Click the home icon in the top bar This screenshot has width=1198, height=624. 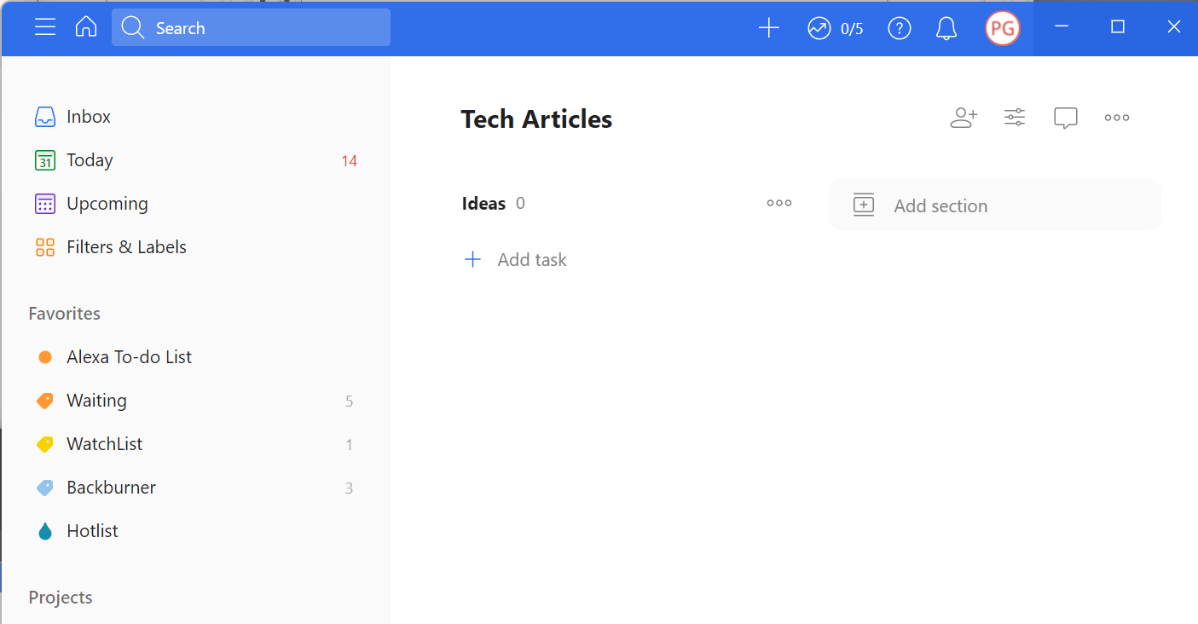tap(85, 26)
